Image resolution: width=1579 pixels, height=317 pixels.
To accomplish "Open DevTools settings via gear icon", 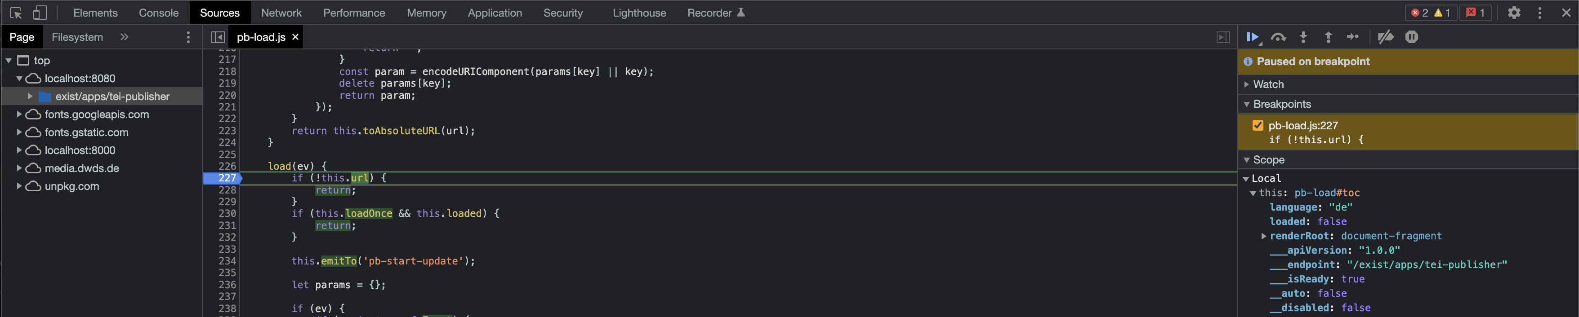I will click(1514, 12).
